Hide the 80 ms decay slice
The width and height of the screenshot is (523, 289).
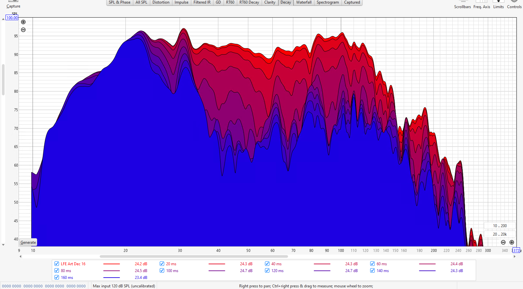click(x=57, y=271)
